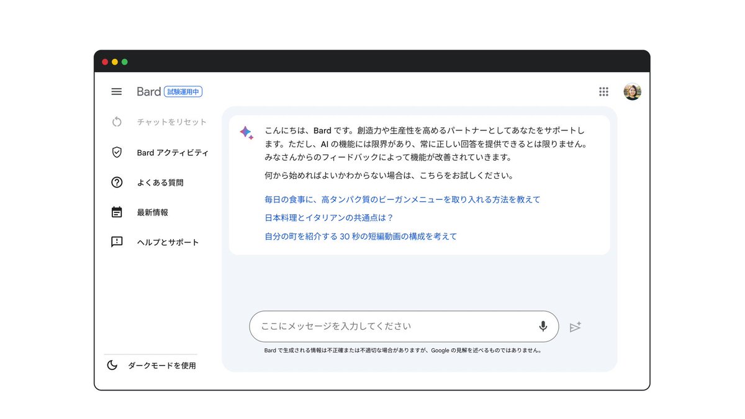Click the yellow minimize window button
745x419 pixels.
(115, 62)
